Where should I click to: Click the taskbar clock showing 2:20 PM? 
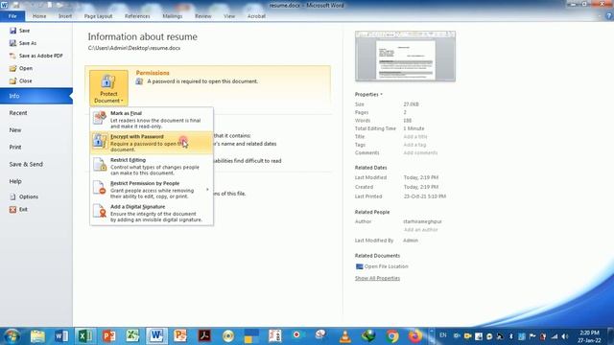(x=589, y=336)
